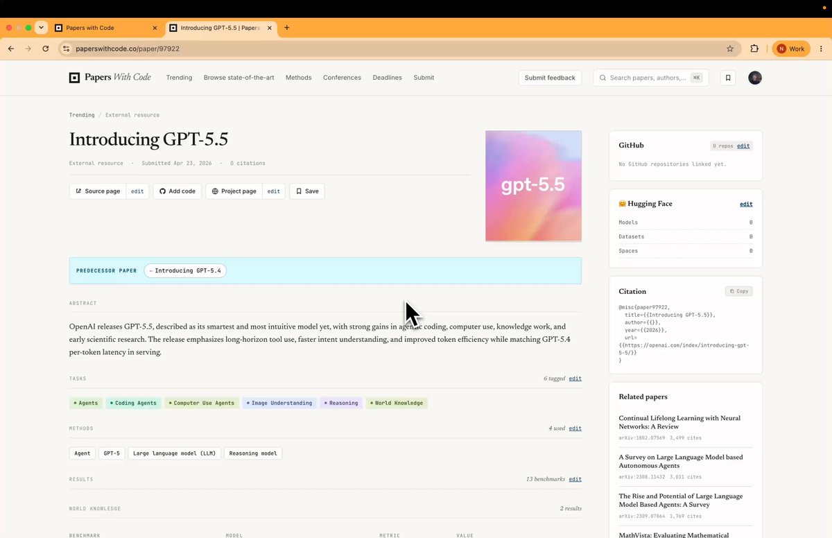
Task: Reload the page with the browser refresh icon
Action: (x=46, y=49)
